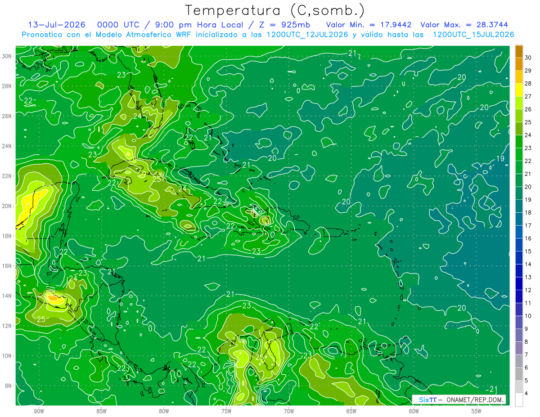
Task: Click color scale number "18"
Action: [x=528, y=212]
